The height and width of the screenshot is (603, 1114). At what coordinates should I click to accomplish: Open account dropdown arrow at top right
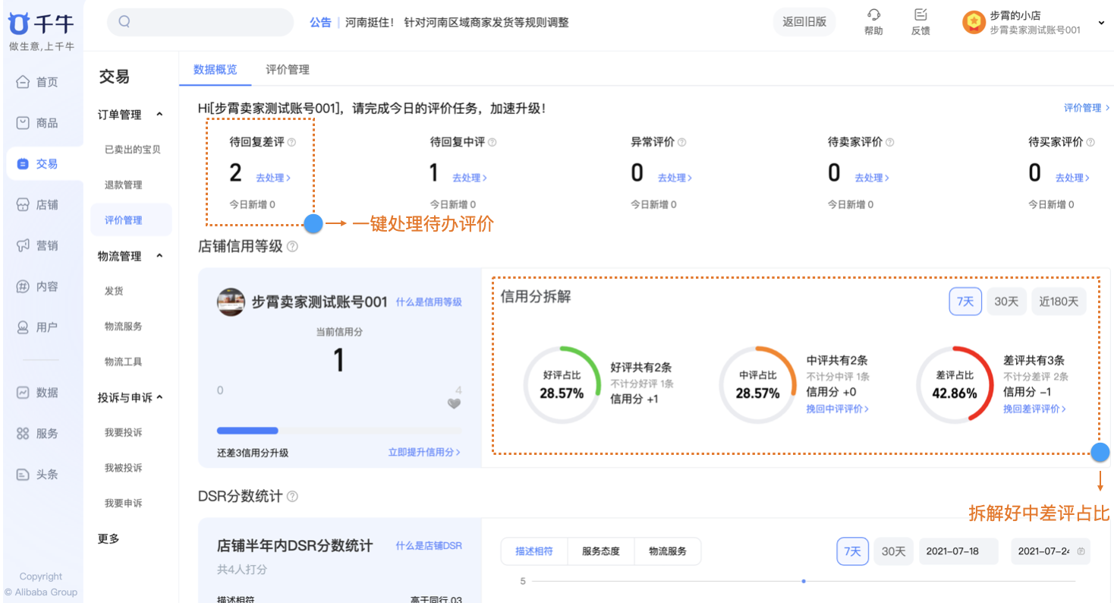tap(1100, 23)
